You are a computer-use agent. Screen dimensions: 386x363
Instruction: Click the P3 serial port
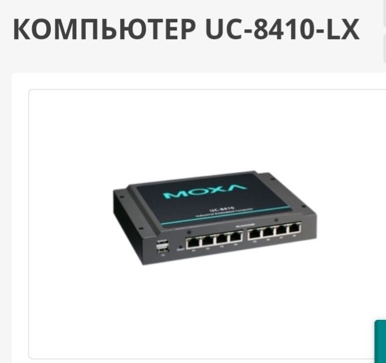[222, 239]
